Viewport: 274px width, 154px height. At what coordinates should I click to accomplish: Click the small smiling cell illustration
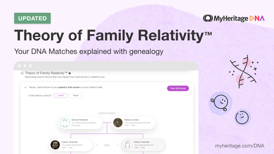coord(242,118)
